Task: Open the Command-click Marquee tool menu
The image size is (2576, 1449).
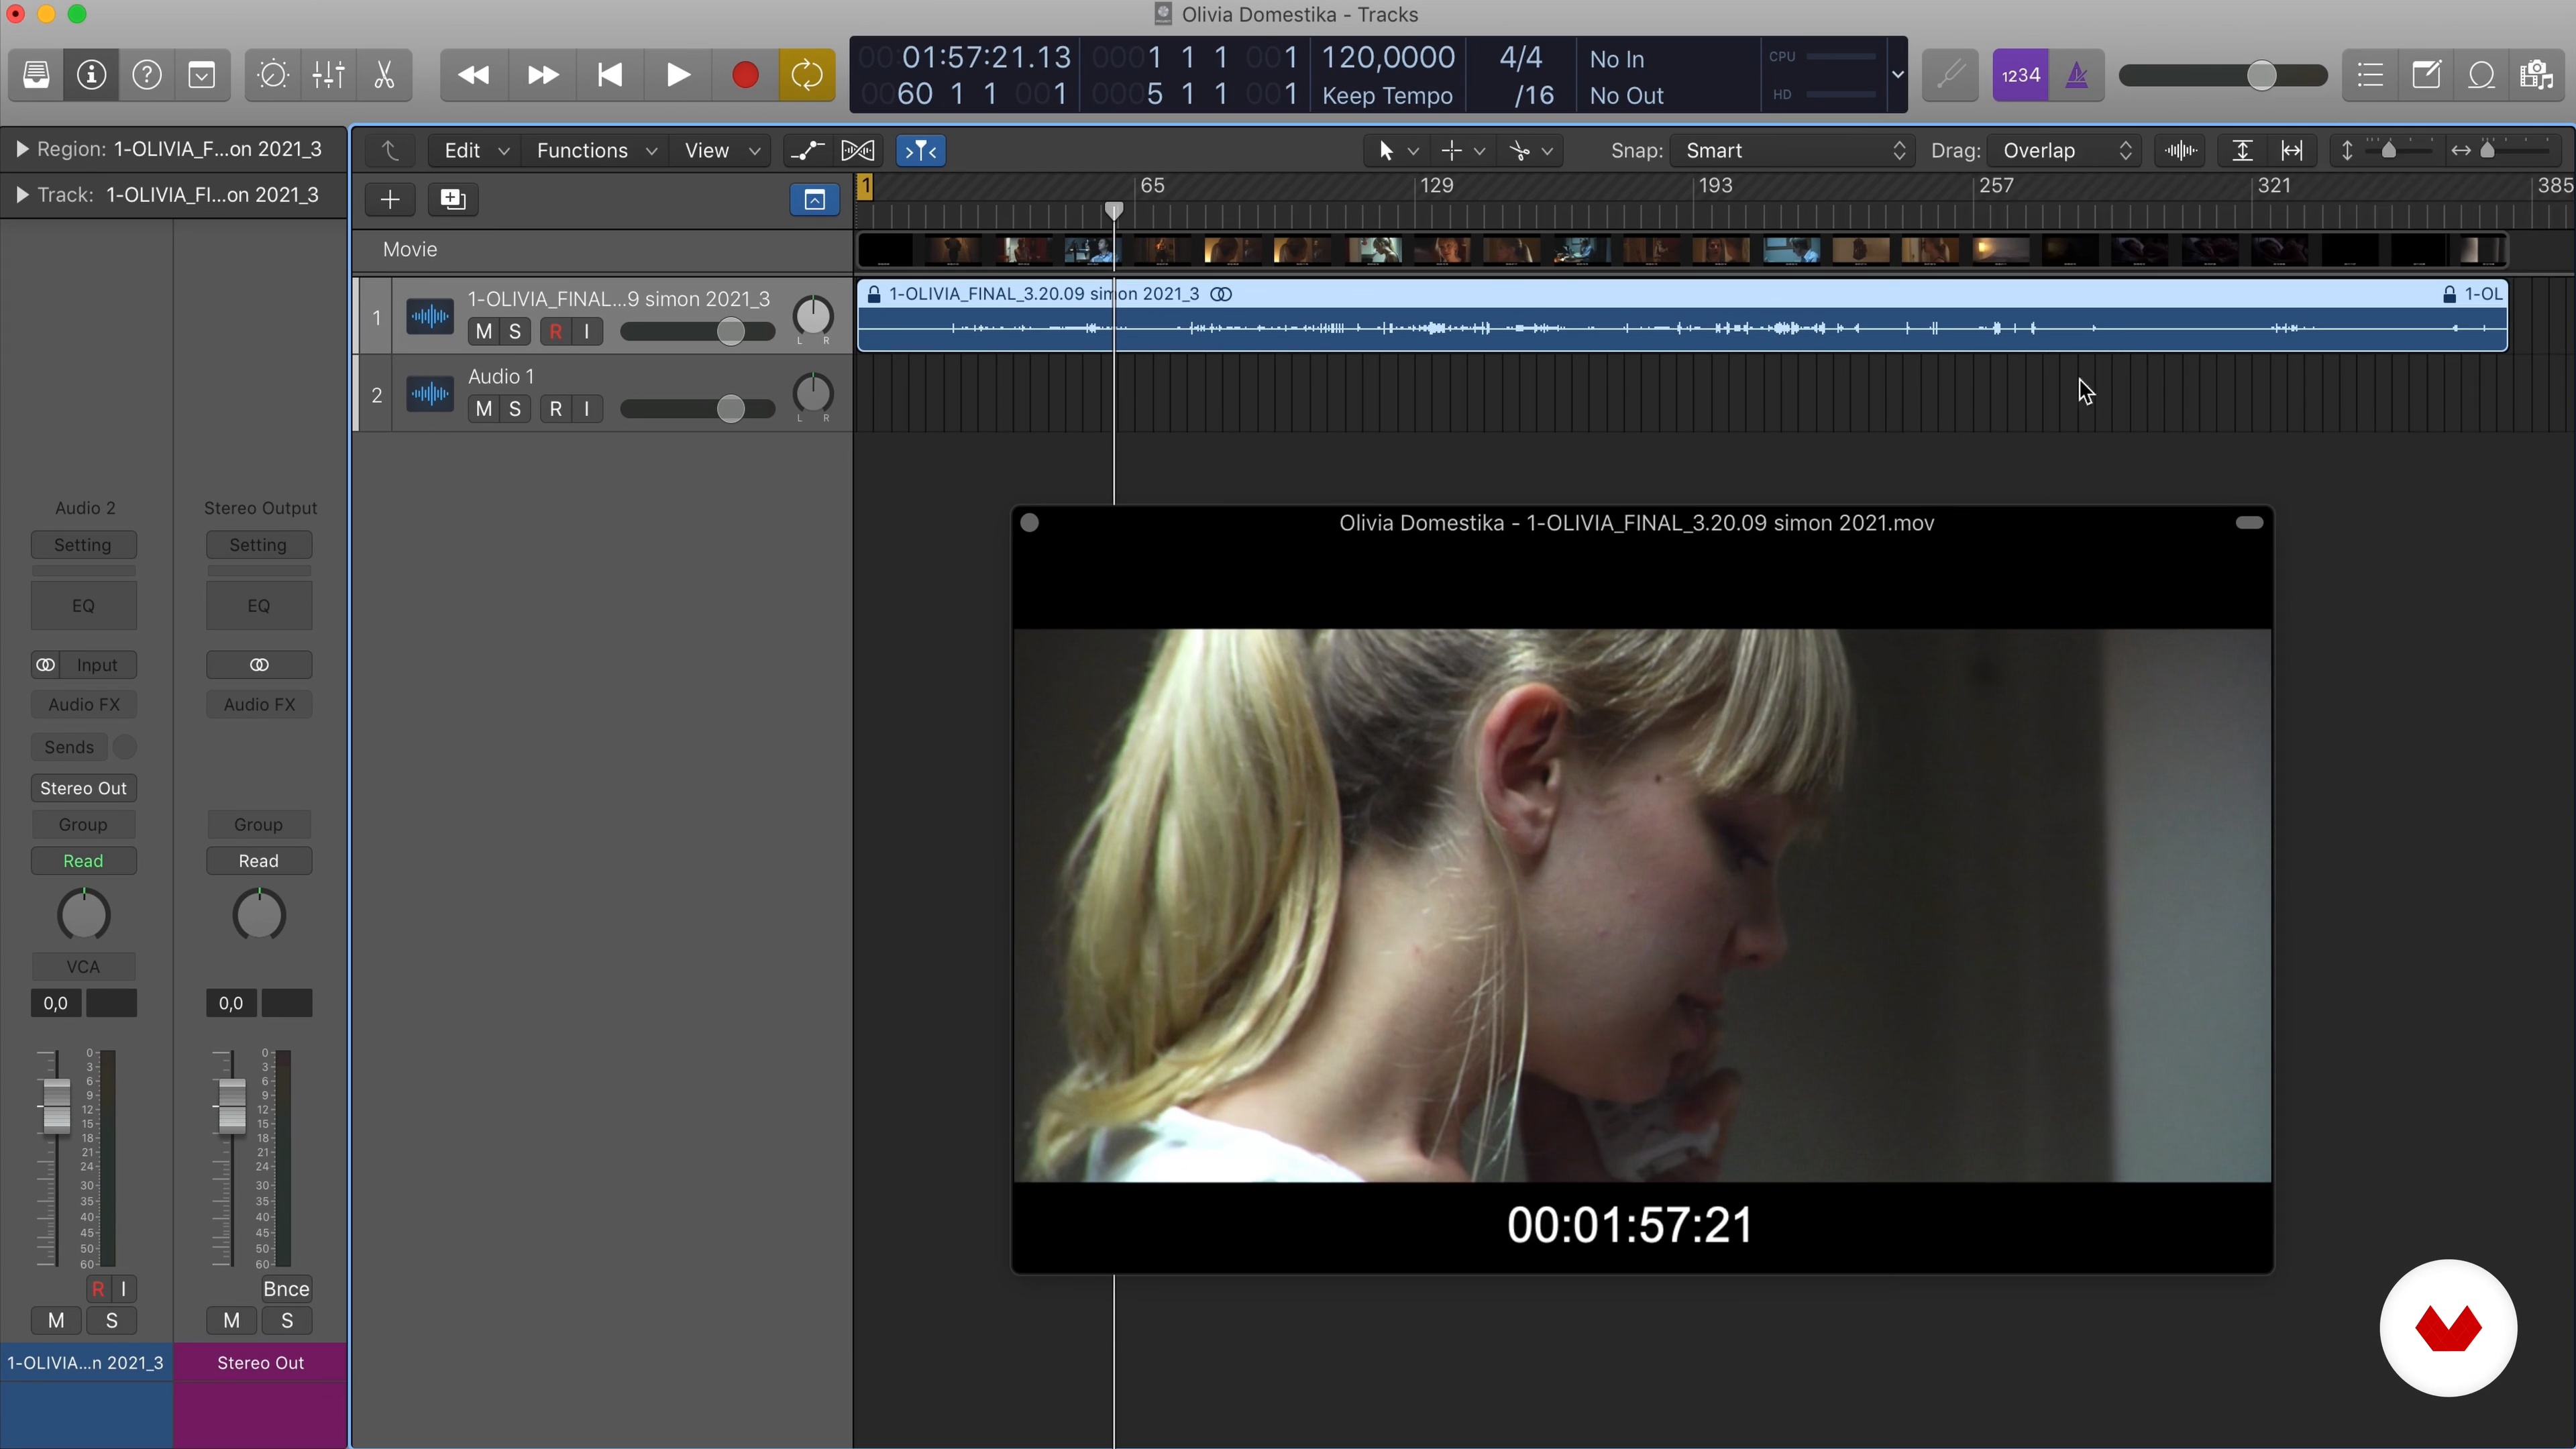Action: pyautogui.click(x=1463, y=151)
